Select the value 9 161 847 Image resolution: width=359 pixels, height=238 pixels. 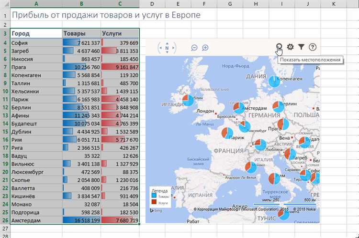coord(120,67)
